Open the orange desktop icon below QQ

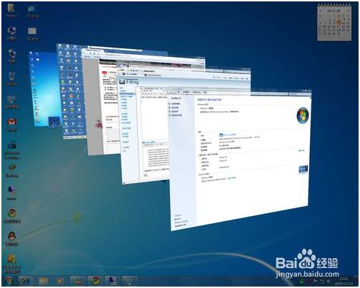tap(11, 264)
